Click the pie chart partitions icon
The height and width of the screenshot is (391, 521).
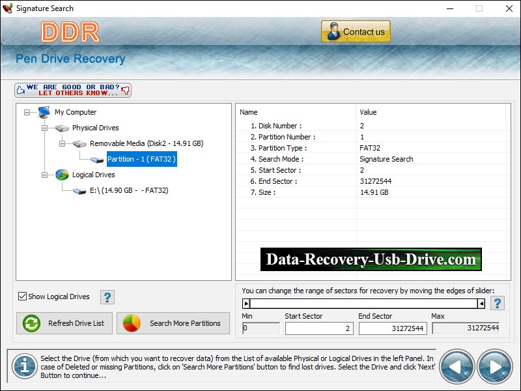[132, 323]
